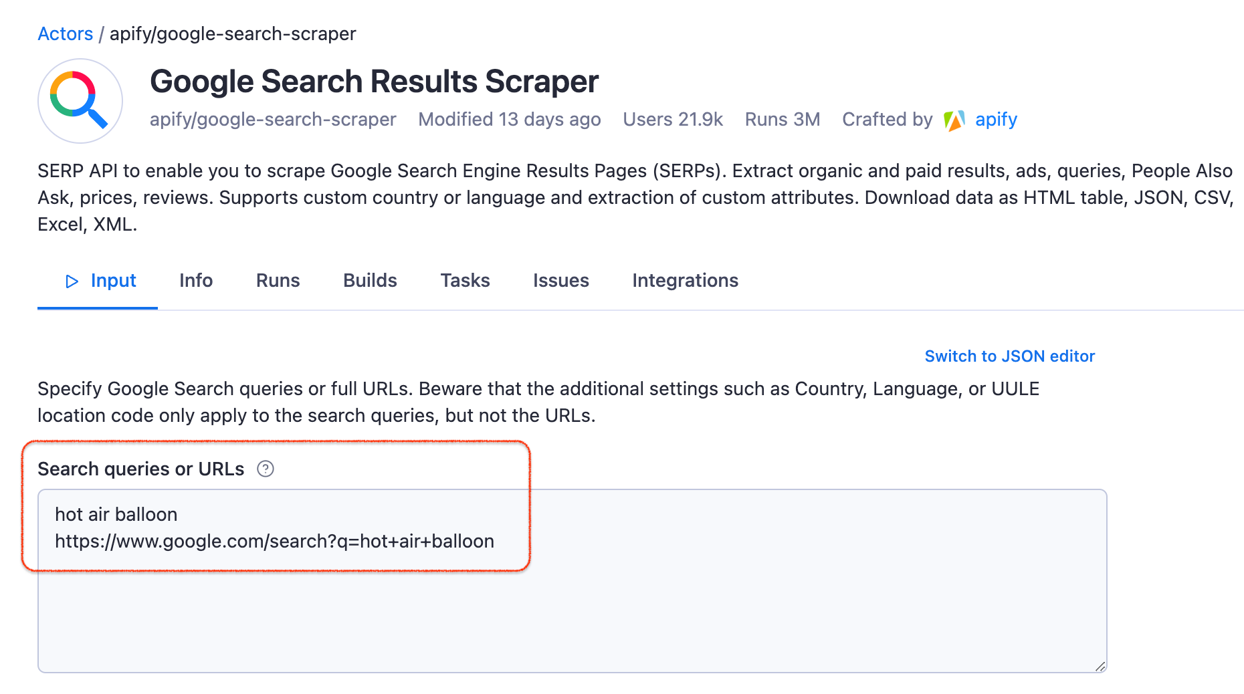Viewport: 1244px width, 694px height.
Task: Focus the Search queries or URLs textarea
Action: point(573,581)
